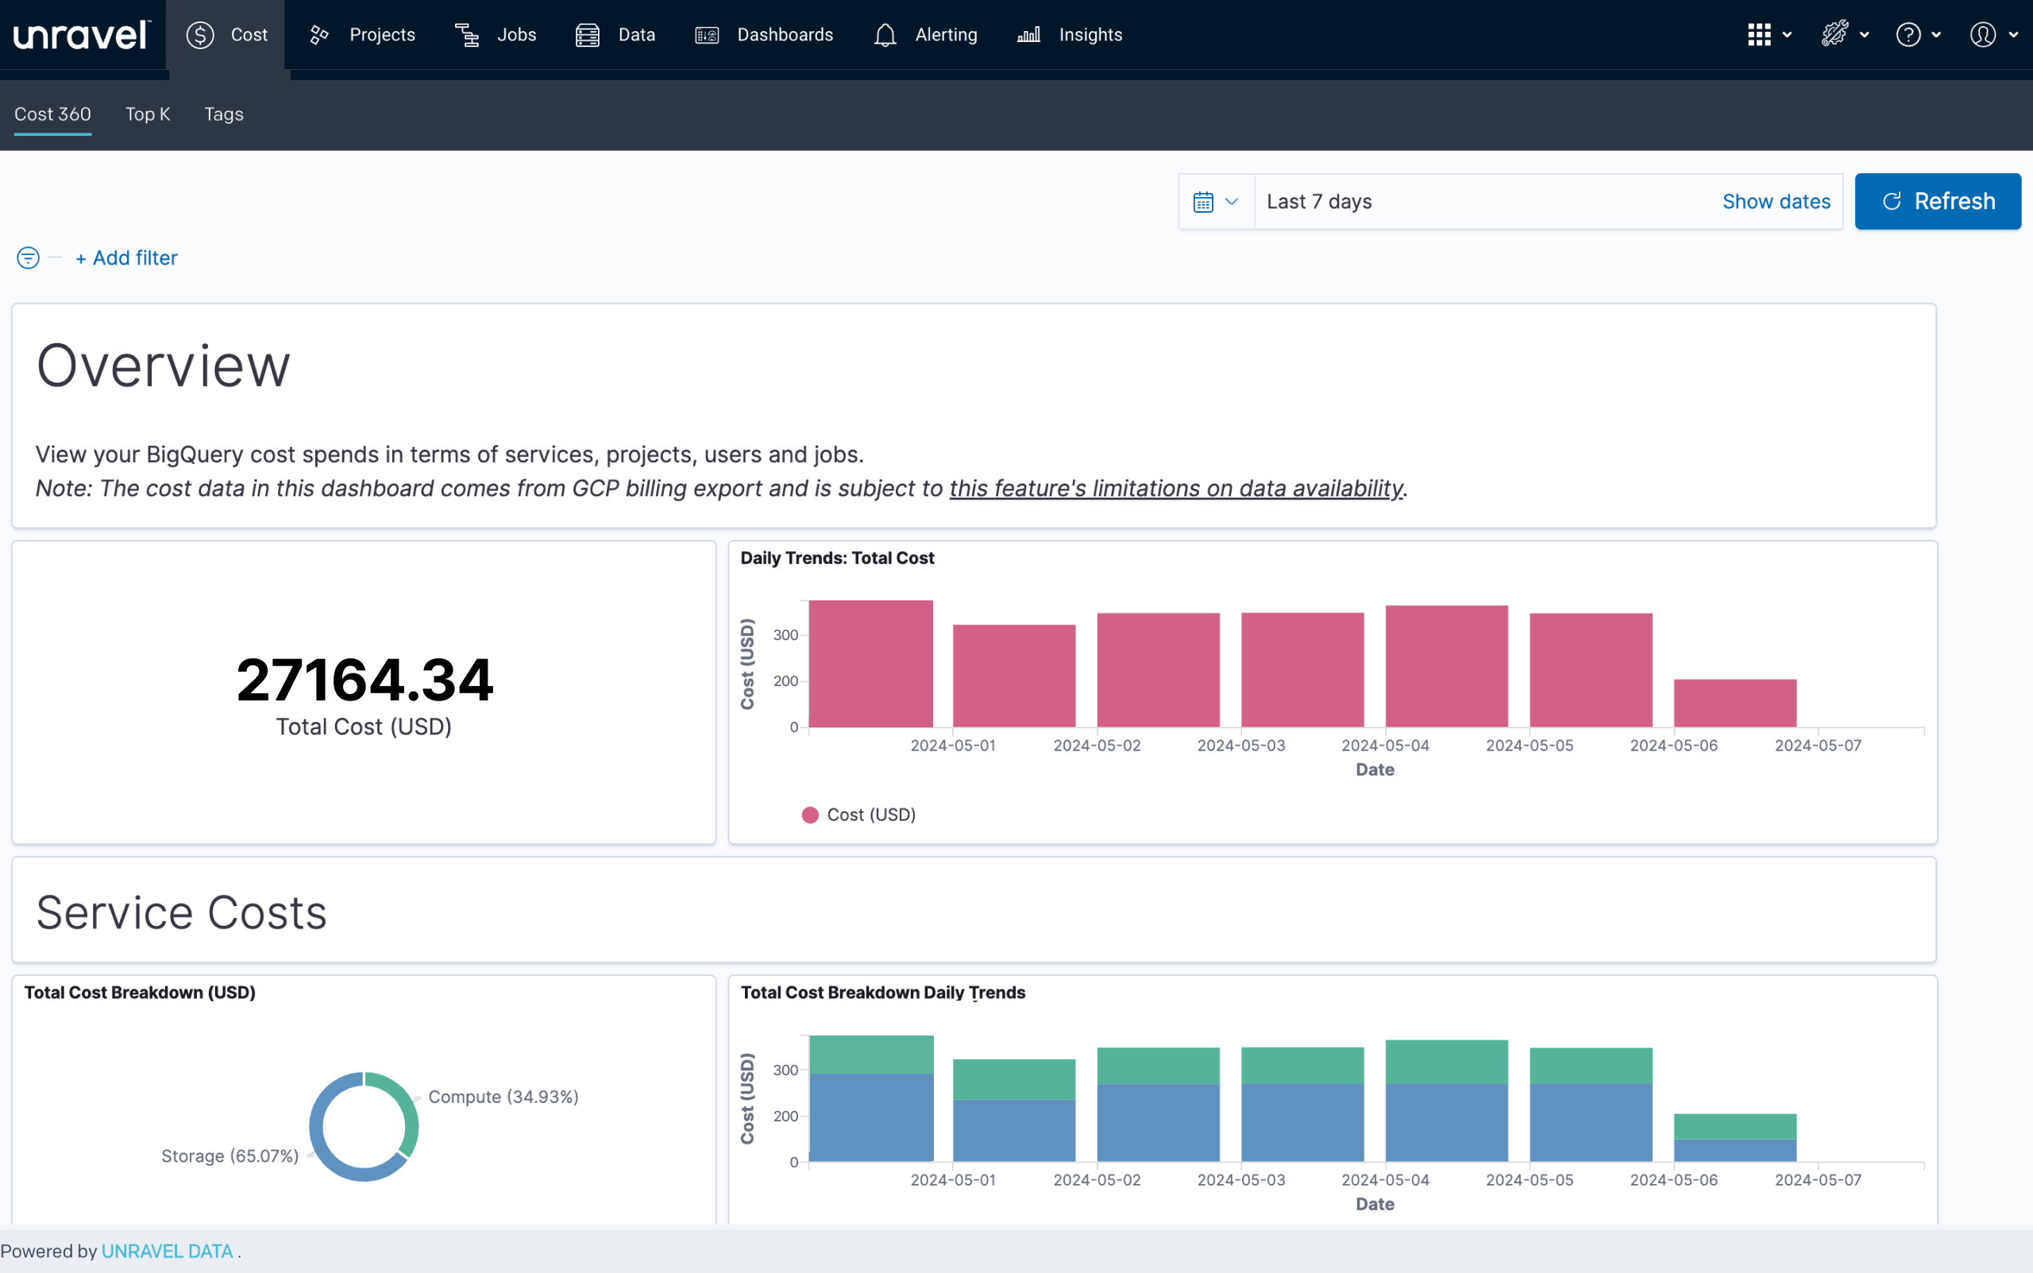Switch to the Tags tab
Viewport: 2033px width, 1273px height.
tap(224, 114)
